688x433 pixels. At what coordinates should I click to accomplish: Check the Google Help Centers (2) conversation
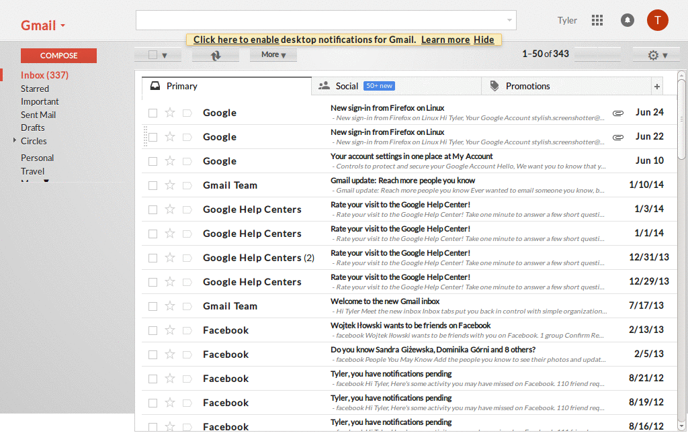tap(153, 258)
